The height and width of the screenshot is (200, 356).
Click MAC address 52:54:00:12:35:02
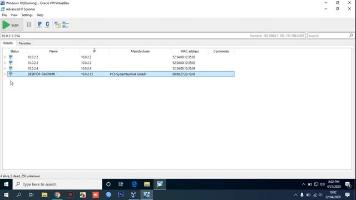tap(184, 57)
